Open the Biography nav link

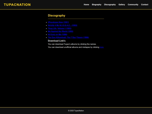(x=97, y=5)
